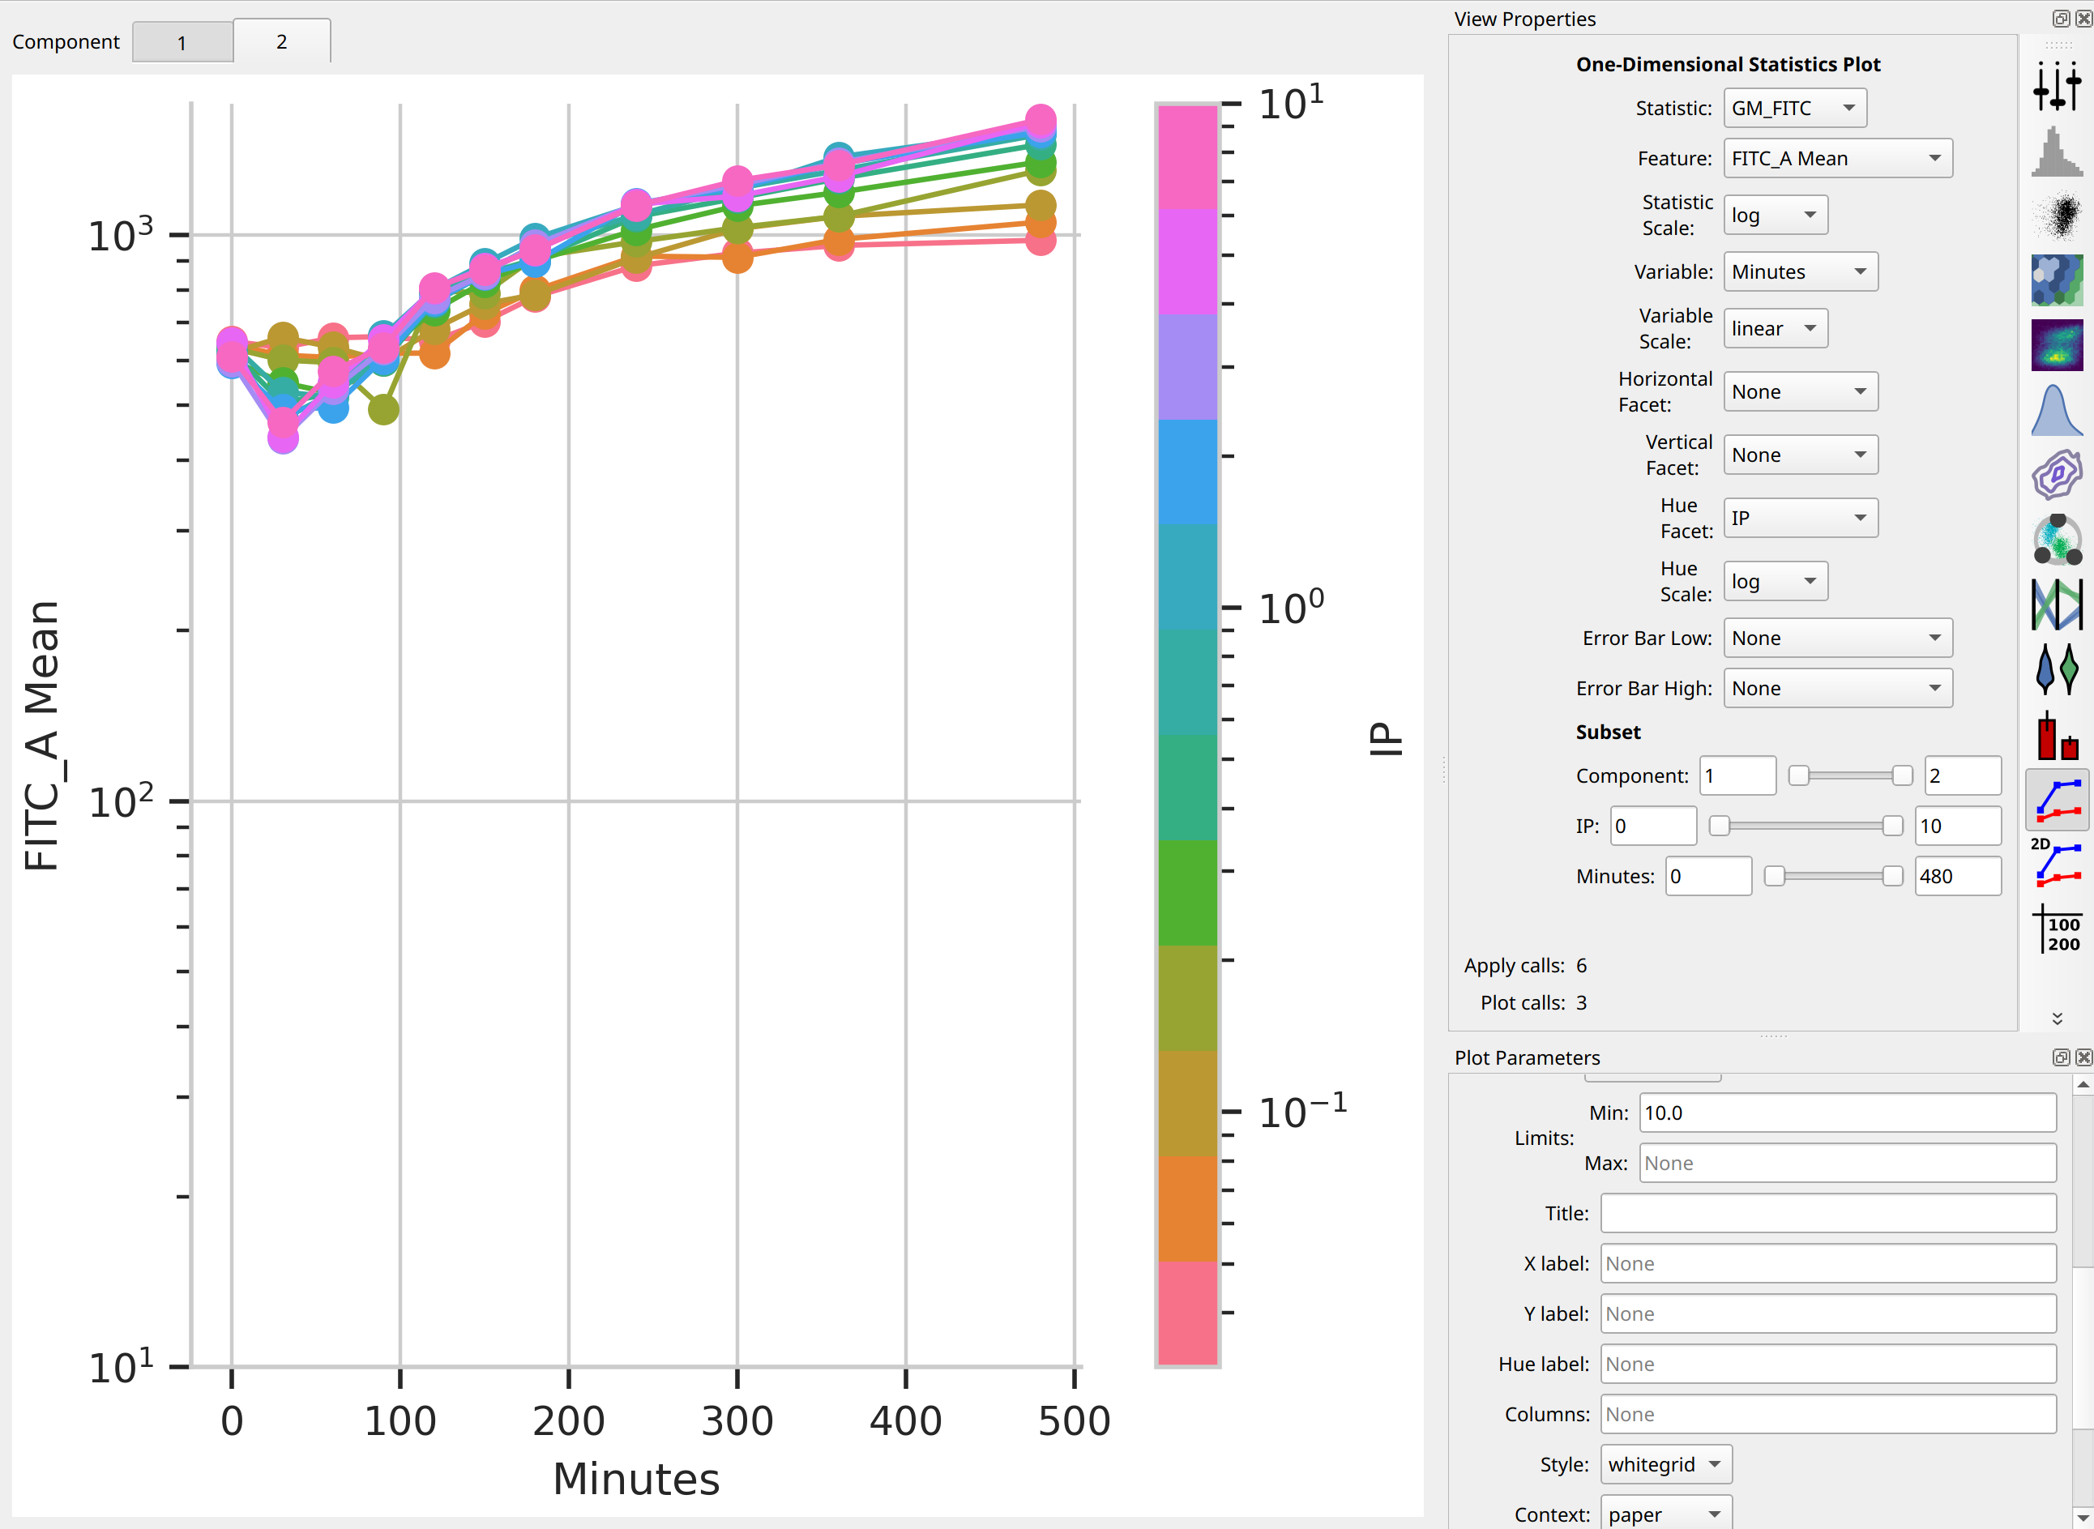Choose the 2D hexbin plot icon
The height and width of the screenshot is (1529, 2094).
(2056, 280)
